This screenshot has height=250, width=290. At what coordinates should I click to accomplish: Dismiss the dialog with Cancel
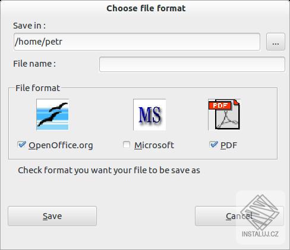pyautogui.click(x=239, y=216)
